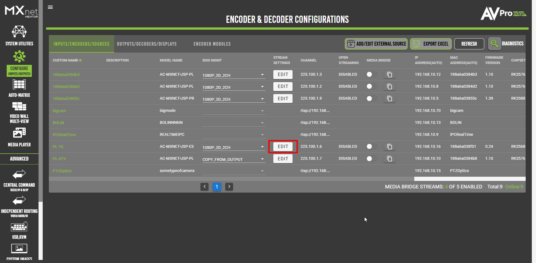
Task: Click the Diagnostics magnifier icon
Action: (x=494, y=44)
